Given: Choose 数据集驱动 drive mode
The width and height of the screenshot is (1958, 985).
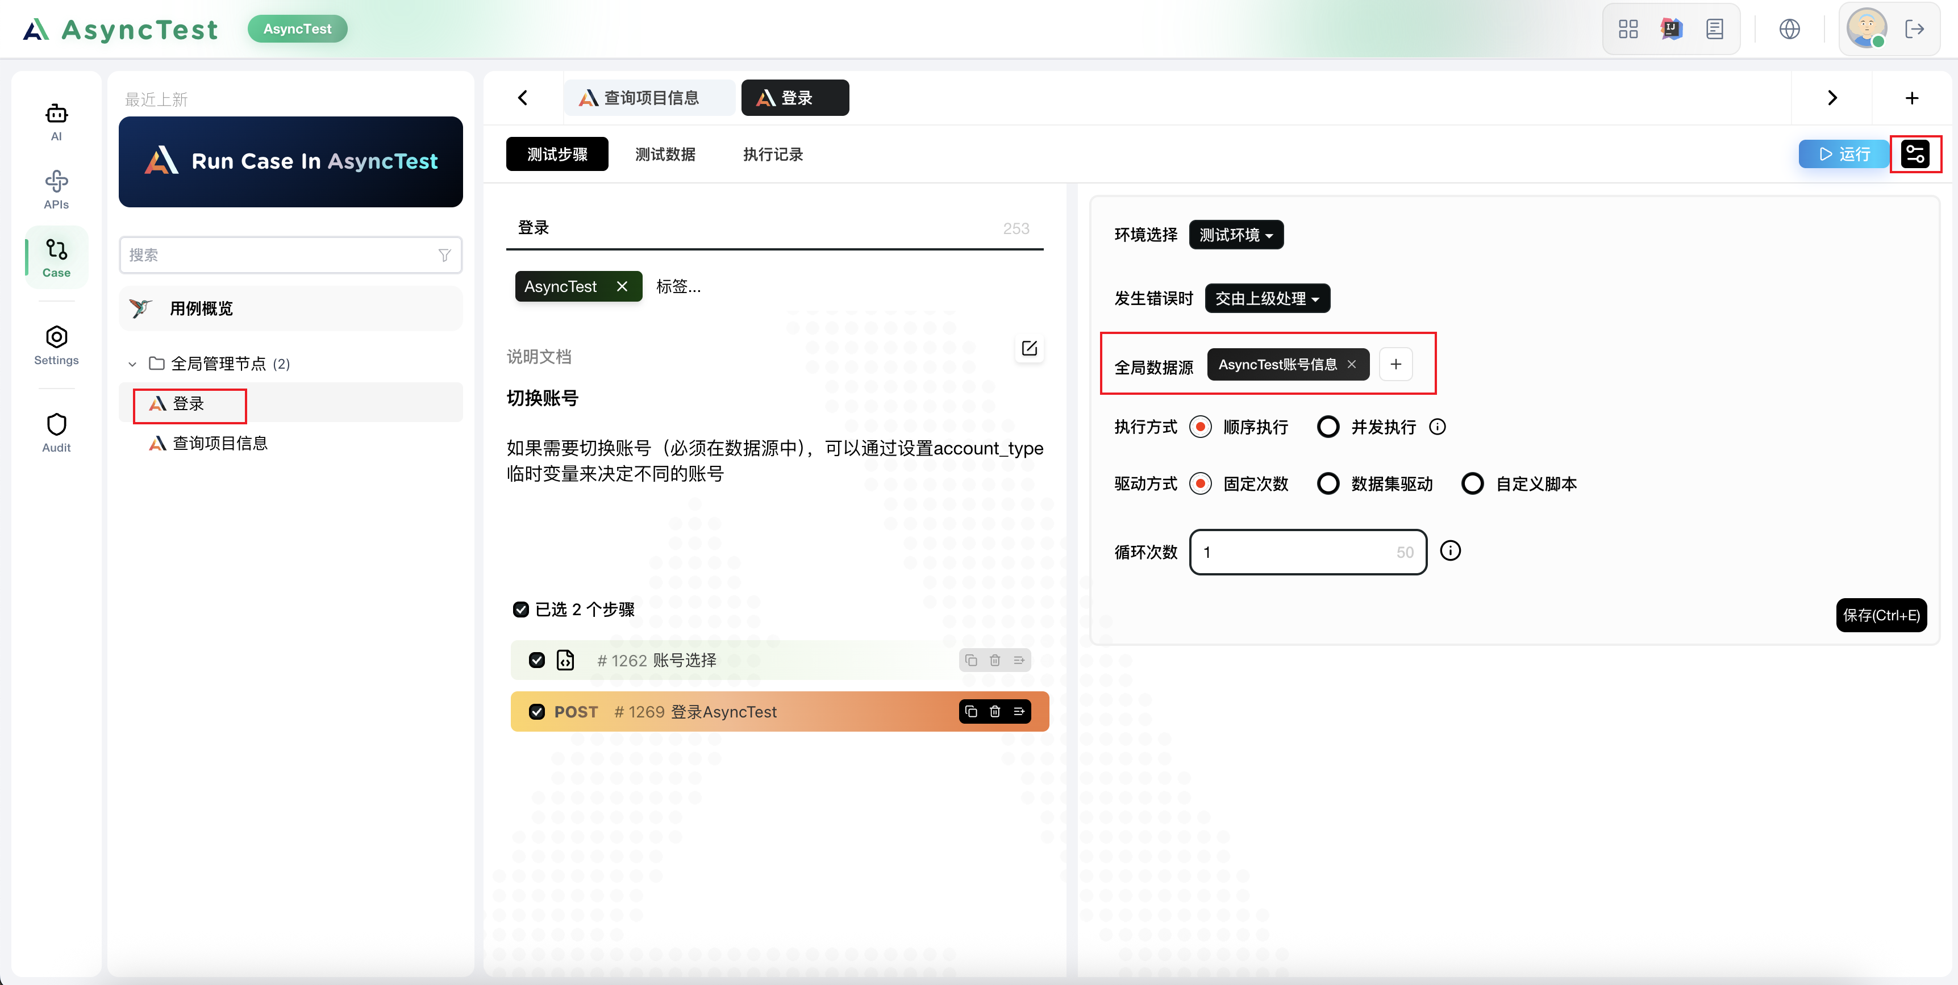Looking at the screenshot, I should (1328, 483).
